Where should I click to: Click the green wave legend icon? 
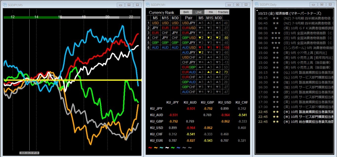tap(173, 147)
